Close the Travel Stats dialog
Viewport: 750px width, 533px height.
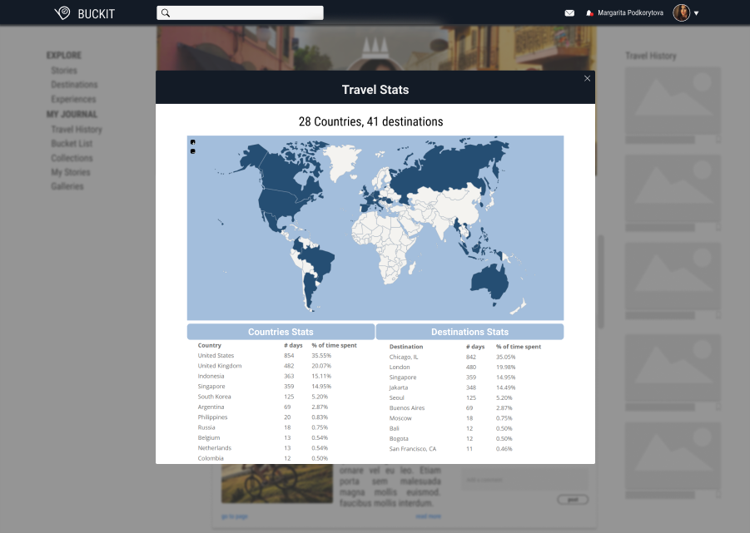pos(587,78)
